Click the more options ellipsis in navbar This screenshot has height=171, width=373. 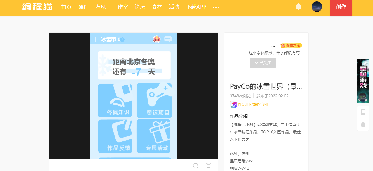coord(216,7)
